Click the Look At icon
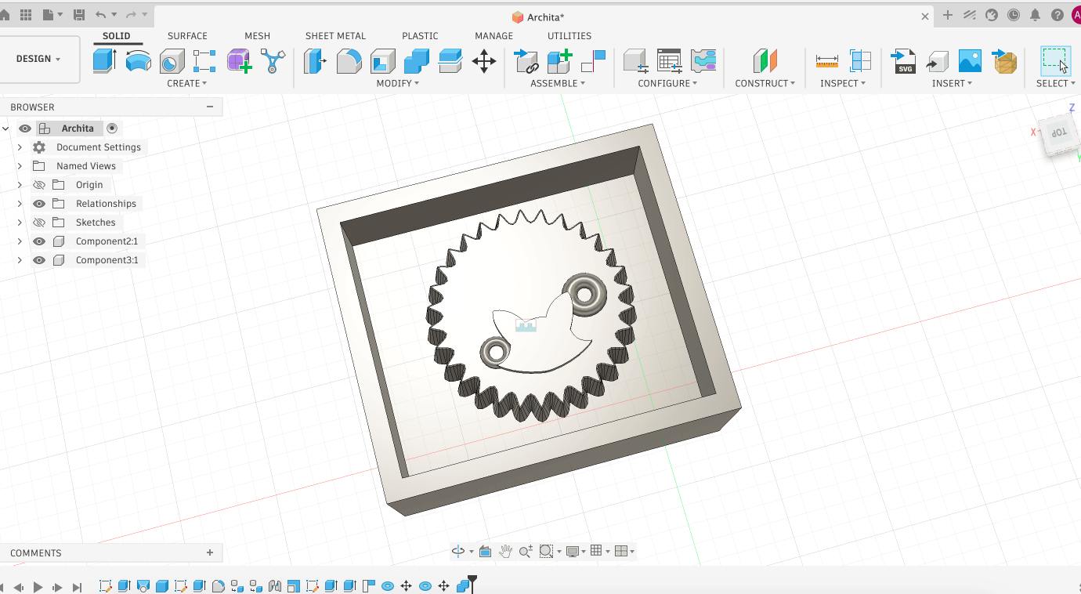The height and width of the screenshot is (594, 1081). (485, 551)
